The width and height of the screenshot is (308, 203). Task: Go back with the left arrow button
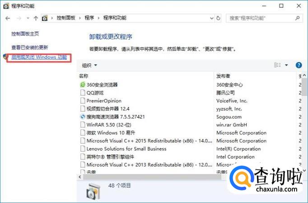(x=8, y=18)
